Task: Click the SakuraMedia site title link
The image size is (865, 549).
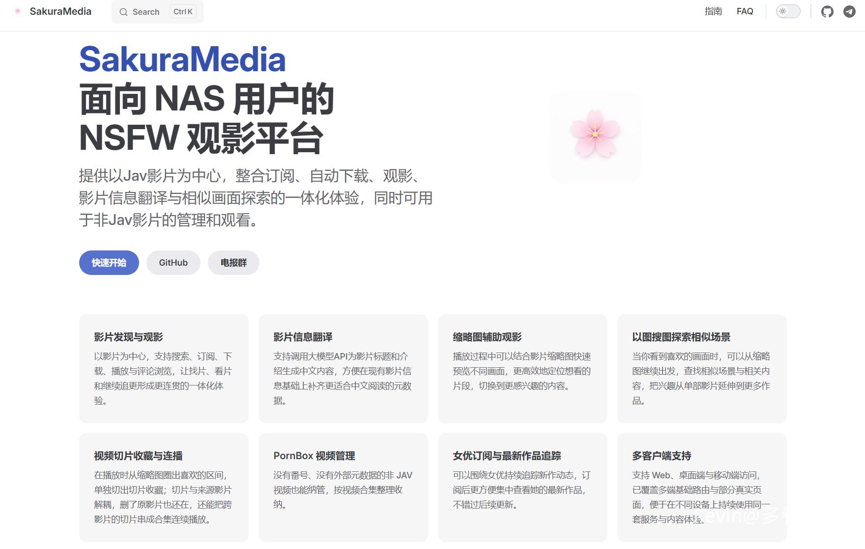Action: [60, 11]
